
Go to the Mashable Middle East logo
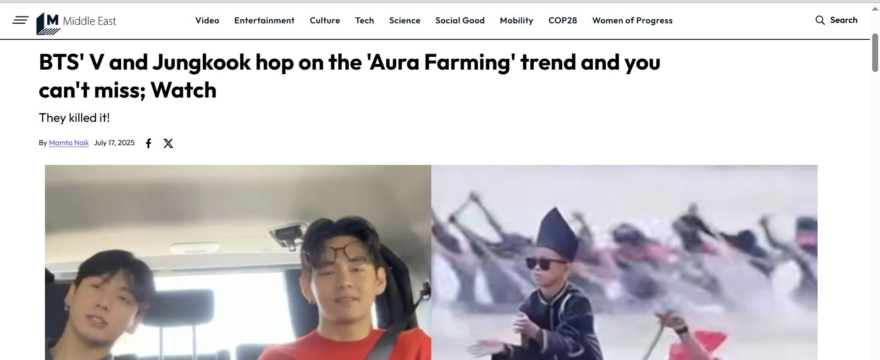[x=76, y=23]
